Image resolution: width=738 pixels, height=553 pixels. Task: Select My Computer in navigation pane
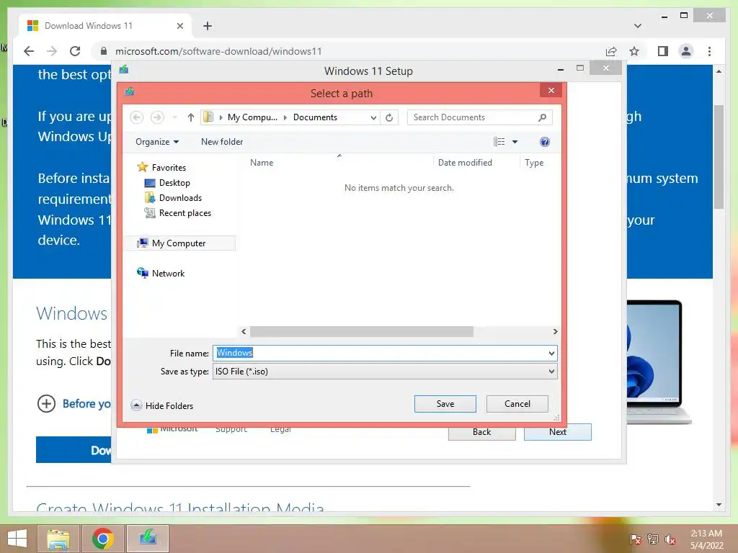pos(179,243)
